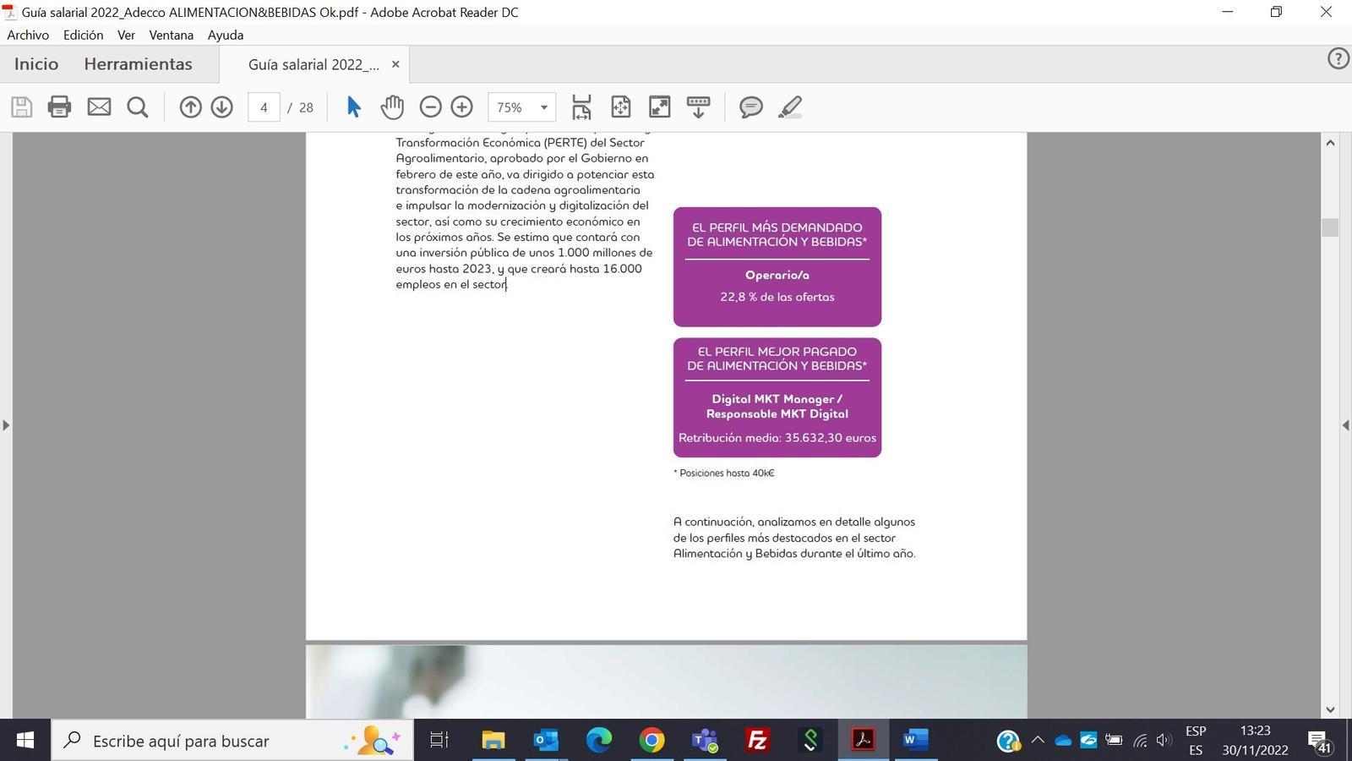This screenshot has height=761, width=1352.
Task: Select the Highlight text pen tool
Action: click(789, 107)
